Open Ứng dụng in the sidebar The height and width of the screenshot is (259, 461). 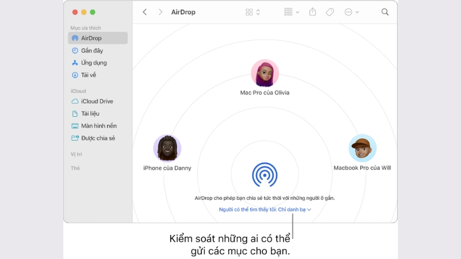(x=93, y=63)
